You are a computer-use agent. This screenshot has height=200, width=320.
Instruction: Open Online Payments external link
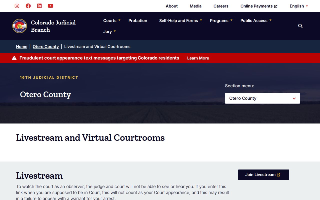point(259,6)
